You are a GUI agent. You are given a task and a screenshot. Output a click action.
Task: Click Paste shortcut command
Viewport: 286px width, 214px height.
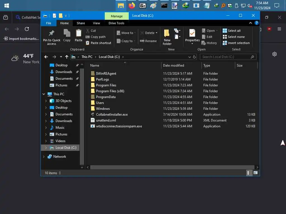tap(98, 43)
